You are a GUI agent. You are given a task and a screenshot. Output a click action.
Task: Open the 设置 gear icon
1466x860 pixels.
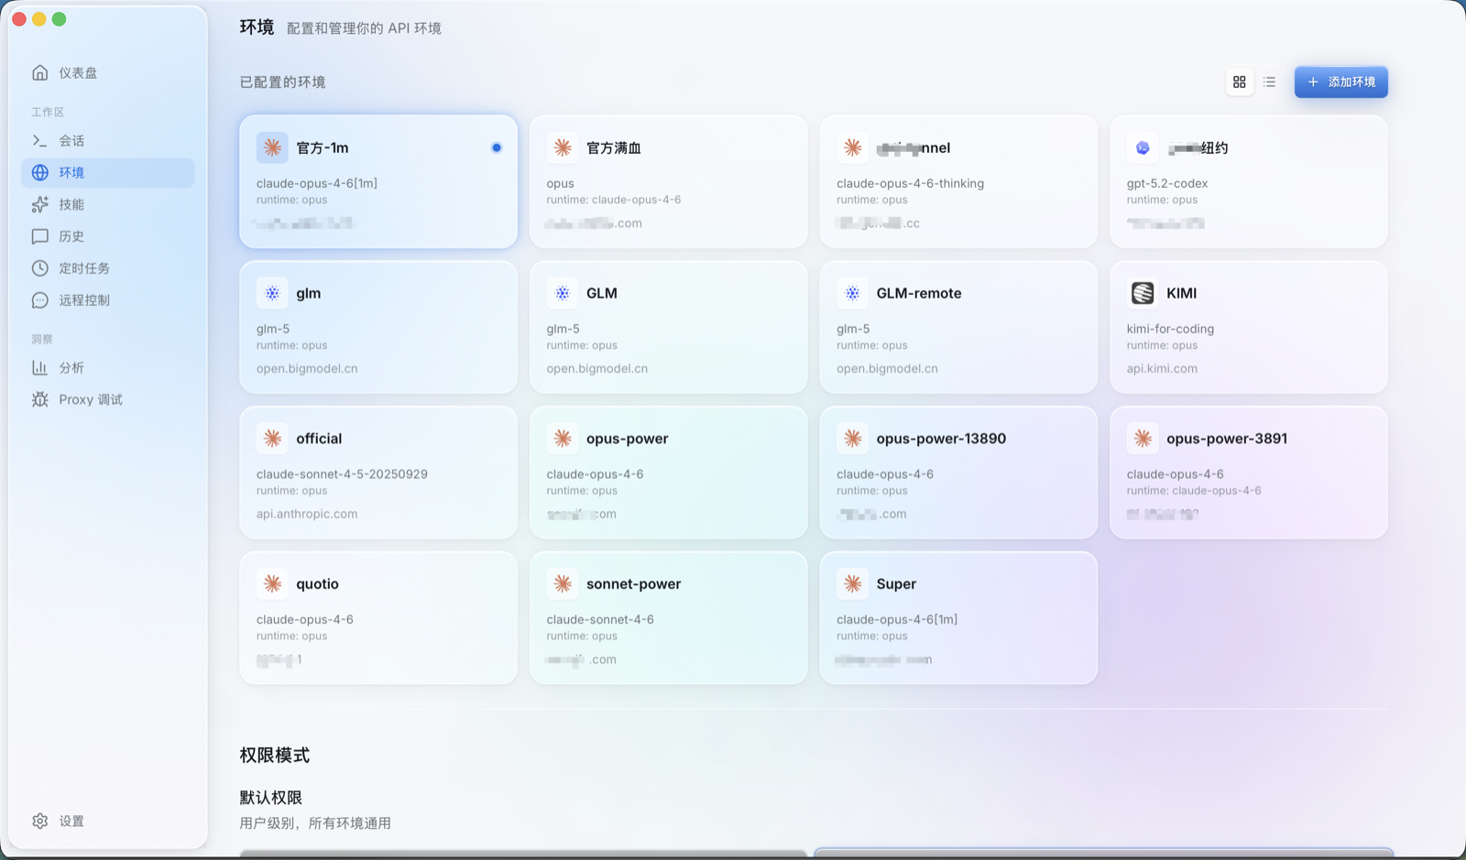40,821
